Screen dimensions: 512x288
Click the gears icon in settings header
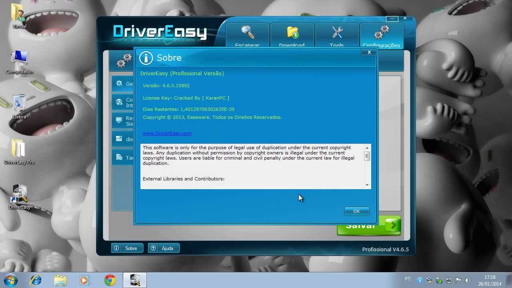124,60
